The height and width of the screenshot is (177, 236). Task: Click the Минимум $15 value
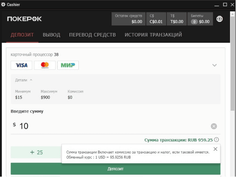click(19, 97)
